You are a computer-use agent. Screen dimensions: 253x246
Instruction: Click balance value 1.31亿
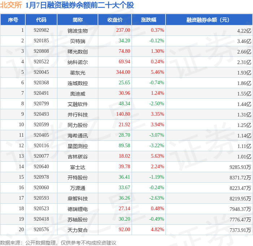click(x=244, y=115)
